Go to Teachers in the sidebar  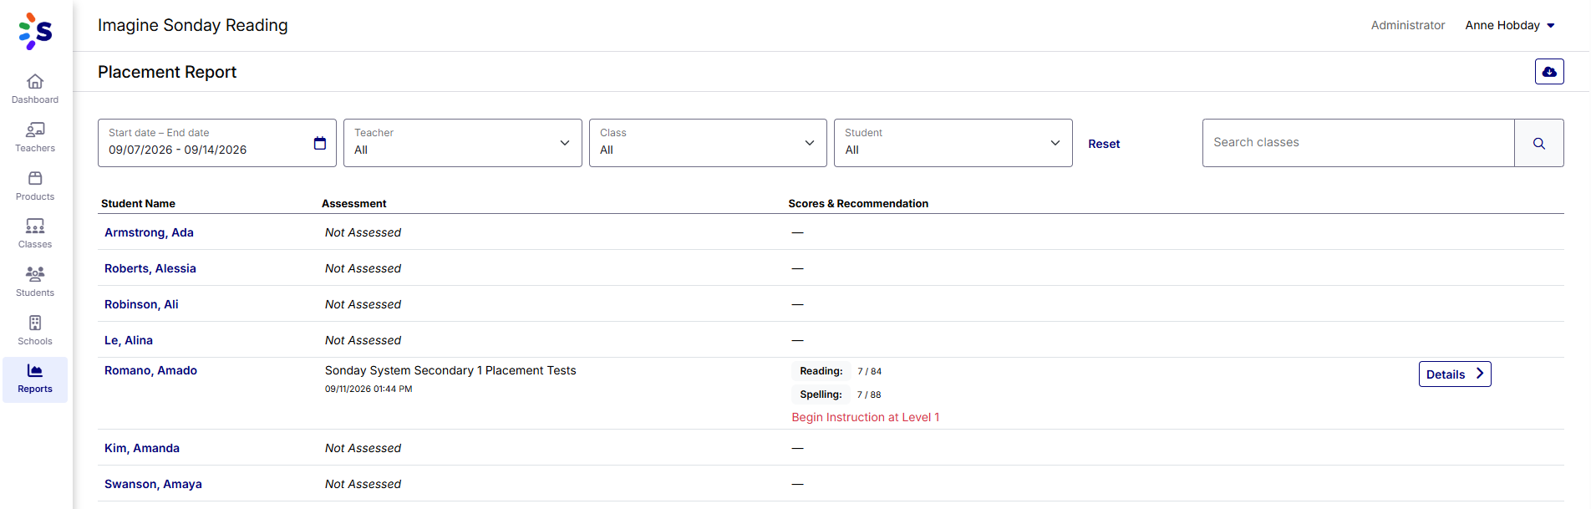tap(35, 137)
